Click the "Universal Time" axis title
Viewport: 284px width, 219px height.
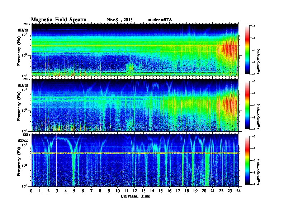tap(136, 196)
